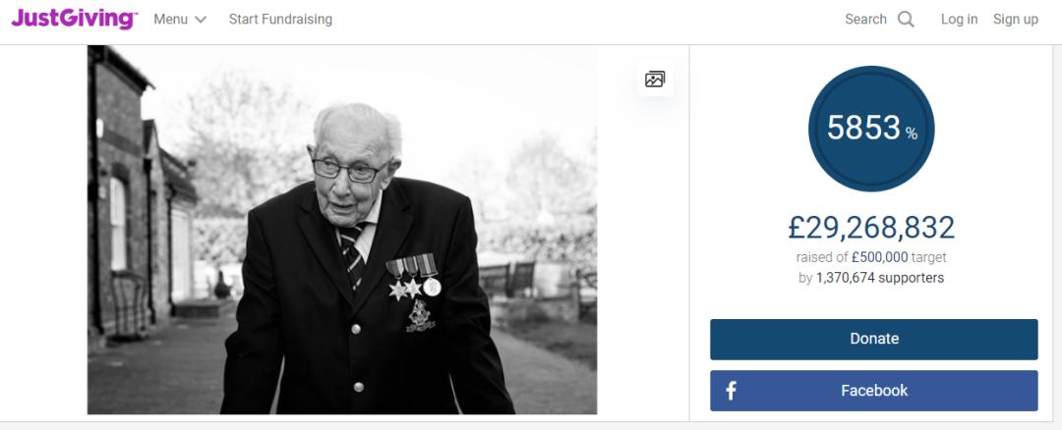Click the 1,370,674 supporters count
This screenshot has height=430, width=1062.
point(880,278)
